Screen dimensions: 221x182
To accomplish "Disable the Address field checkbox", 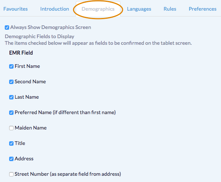I will [x=11, y=159].
